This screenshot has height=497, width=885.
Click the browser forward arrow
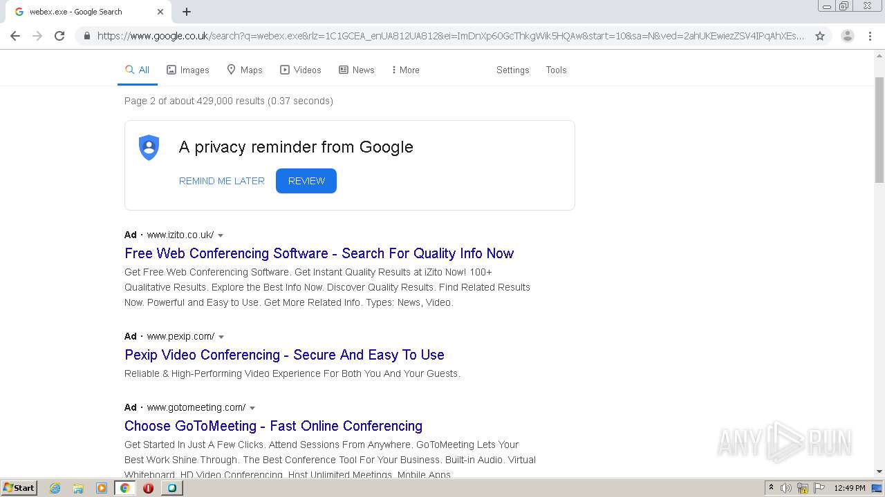37,36
